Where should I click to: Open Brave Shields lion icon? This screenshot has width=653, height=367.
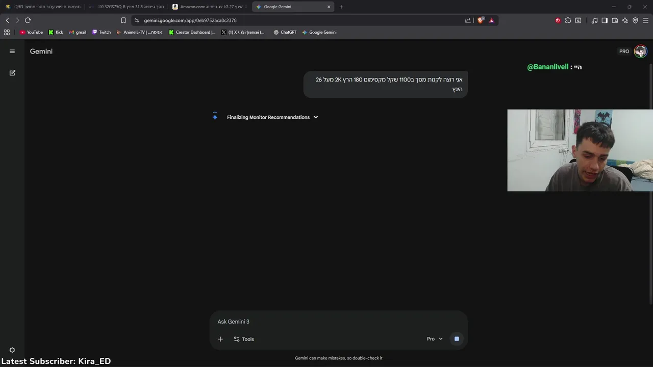pos(480,20)
